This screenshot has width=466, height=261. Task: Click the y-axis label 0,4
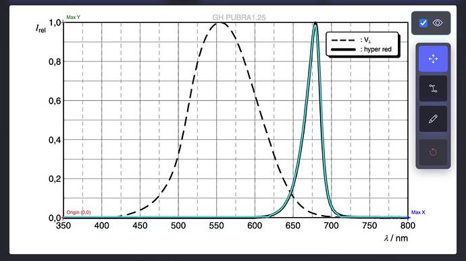coord(55,140)
